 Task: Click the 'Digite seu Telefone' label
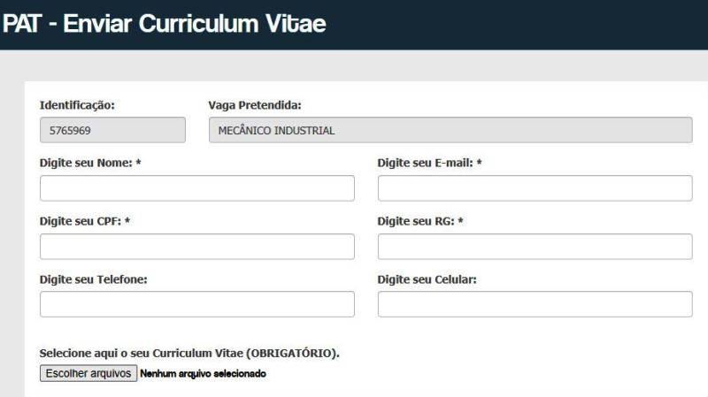pyautogui.click(x=93, y=279)
